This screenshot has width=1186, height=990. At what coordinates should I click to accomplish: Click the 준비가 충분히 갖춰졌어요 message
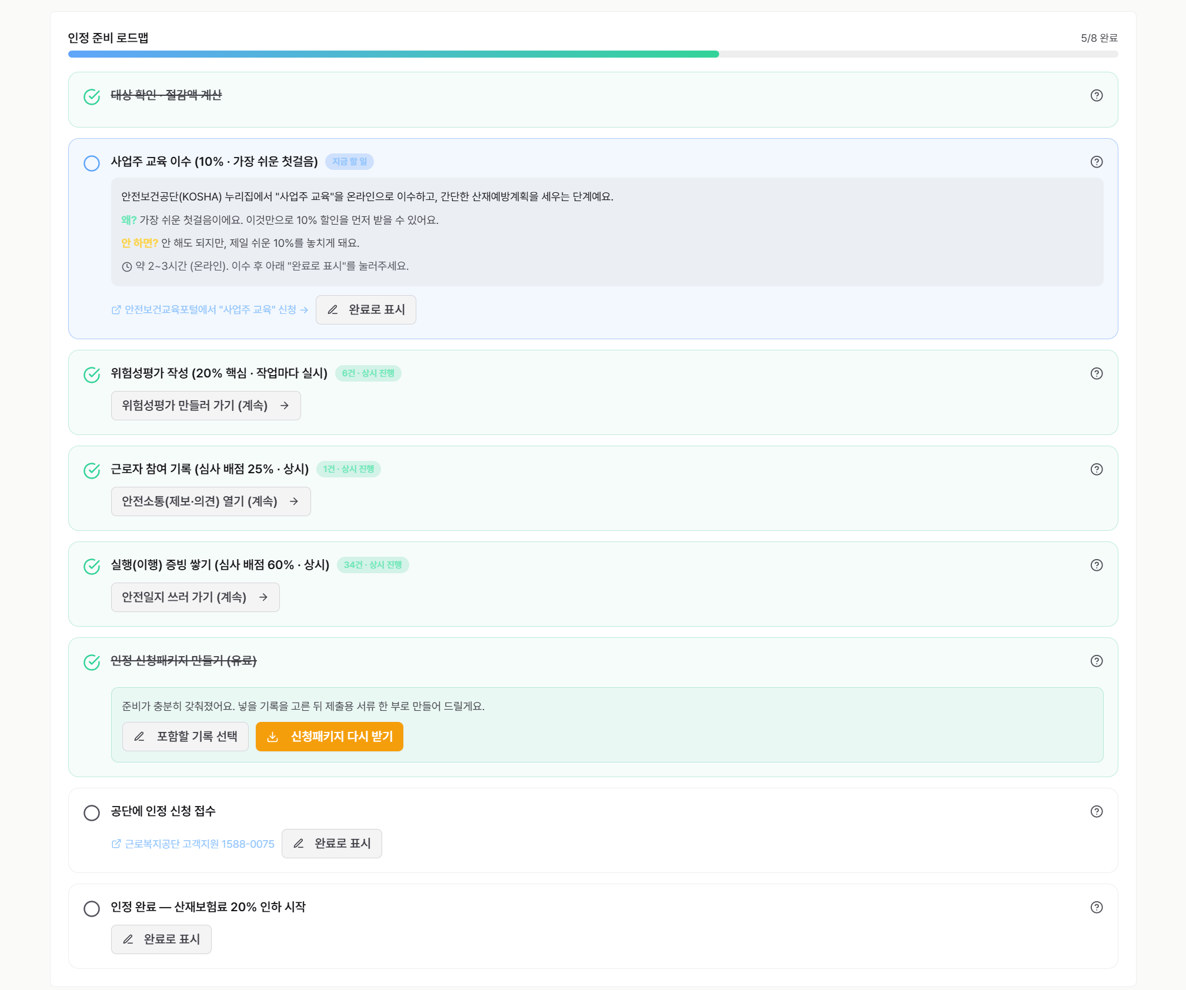coord(303,706)
